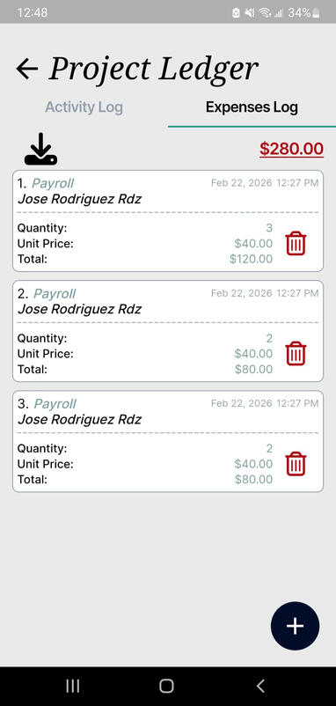Tap the $120.00 total in first entry
Viewport: 336px width, 706px height.
251,259
